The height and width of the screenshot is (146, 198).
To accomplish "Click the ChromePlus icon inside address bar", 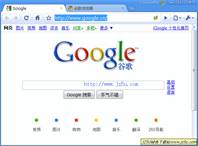I will (156, 18).
